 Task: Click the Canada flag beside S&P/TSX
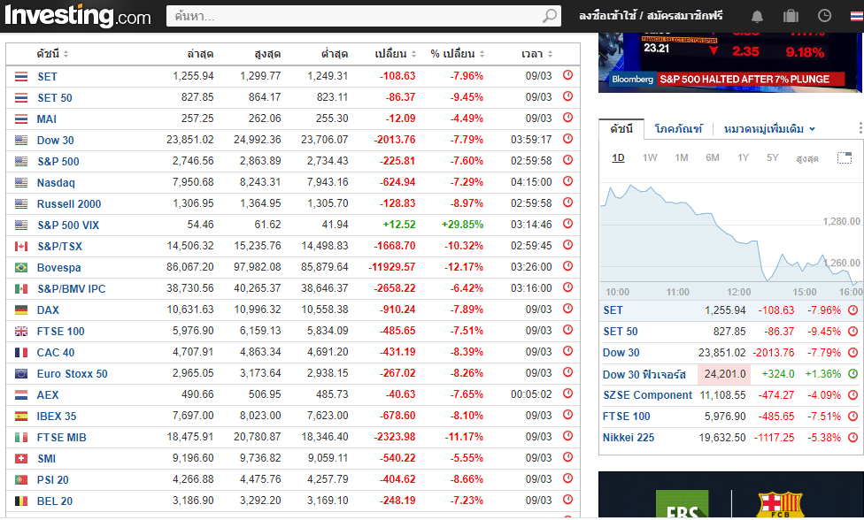click(x=21, y=247)
